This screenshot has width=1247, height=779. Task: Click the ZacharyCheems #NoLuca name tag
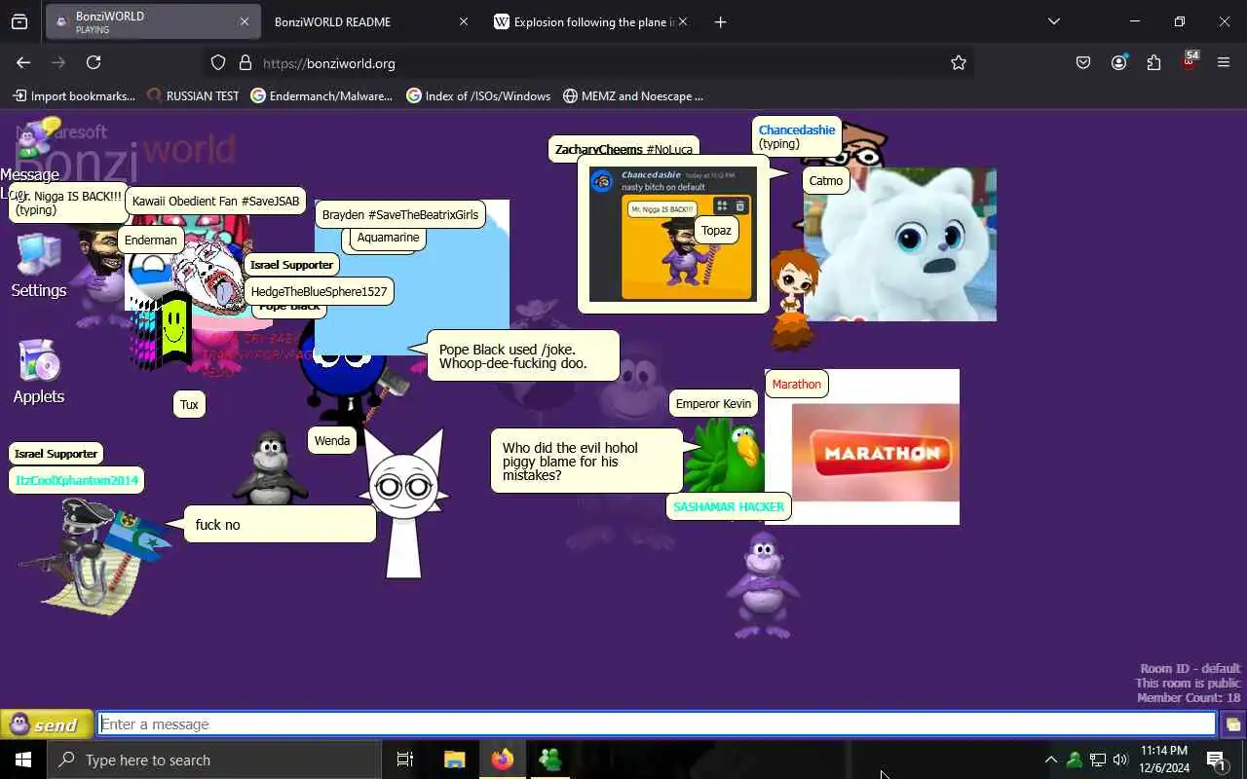coord(623,149)
